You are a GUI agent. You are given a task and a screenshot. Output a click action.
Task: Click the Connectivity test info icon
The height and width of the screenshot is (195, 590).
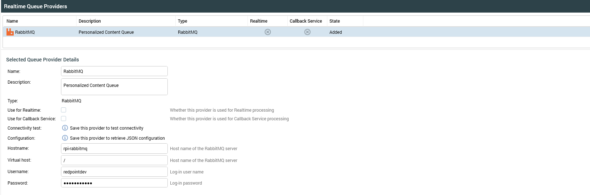65,128
